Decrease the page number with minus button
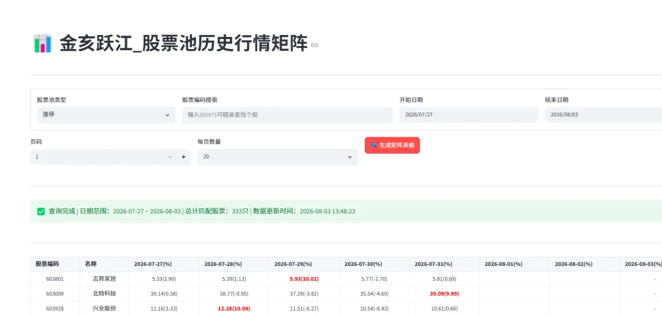The height and width of the screenshot is (315, 662). [170, 157]
